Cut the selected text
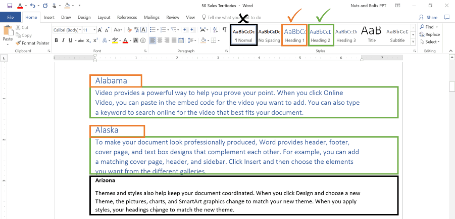 pyautogui.click(x=22, y=27)
